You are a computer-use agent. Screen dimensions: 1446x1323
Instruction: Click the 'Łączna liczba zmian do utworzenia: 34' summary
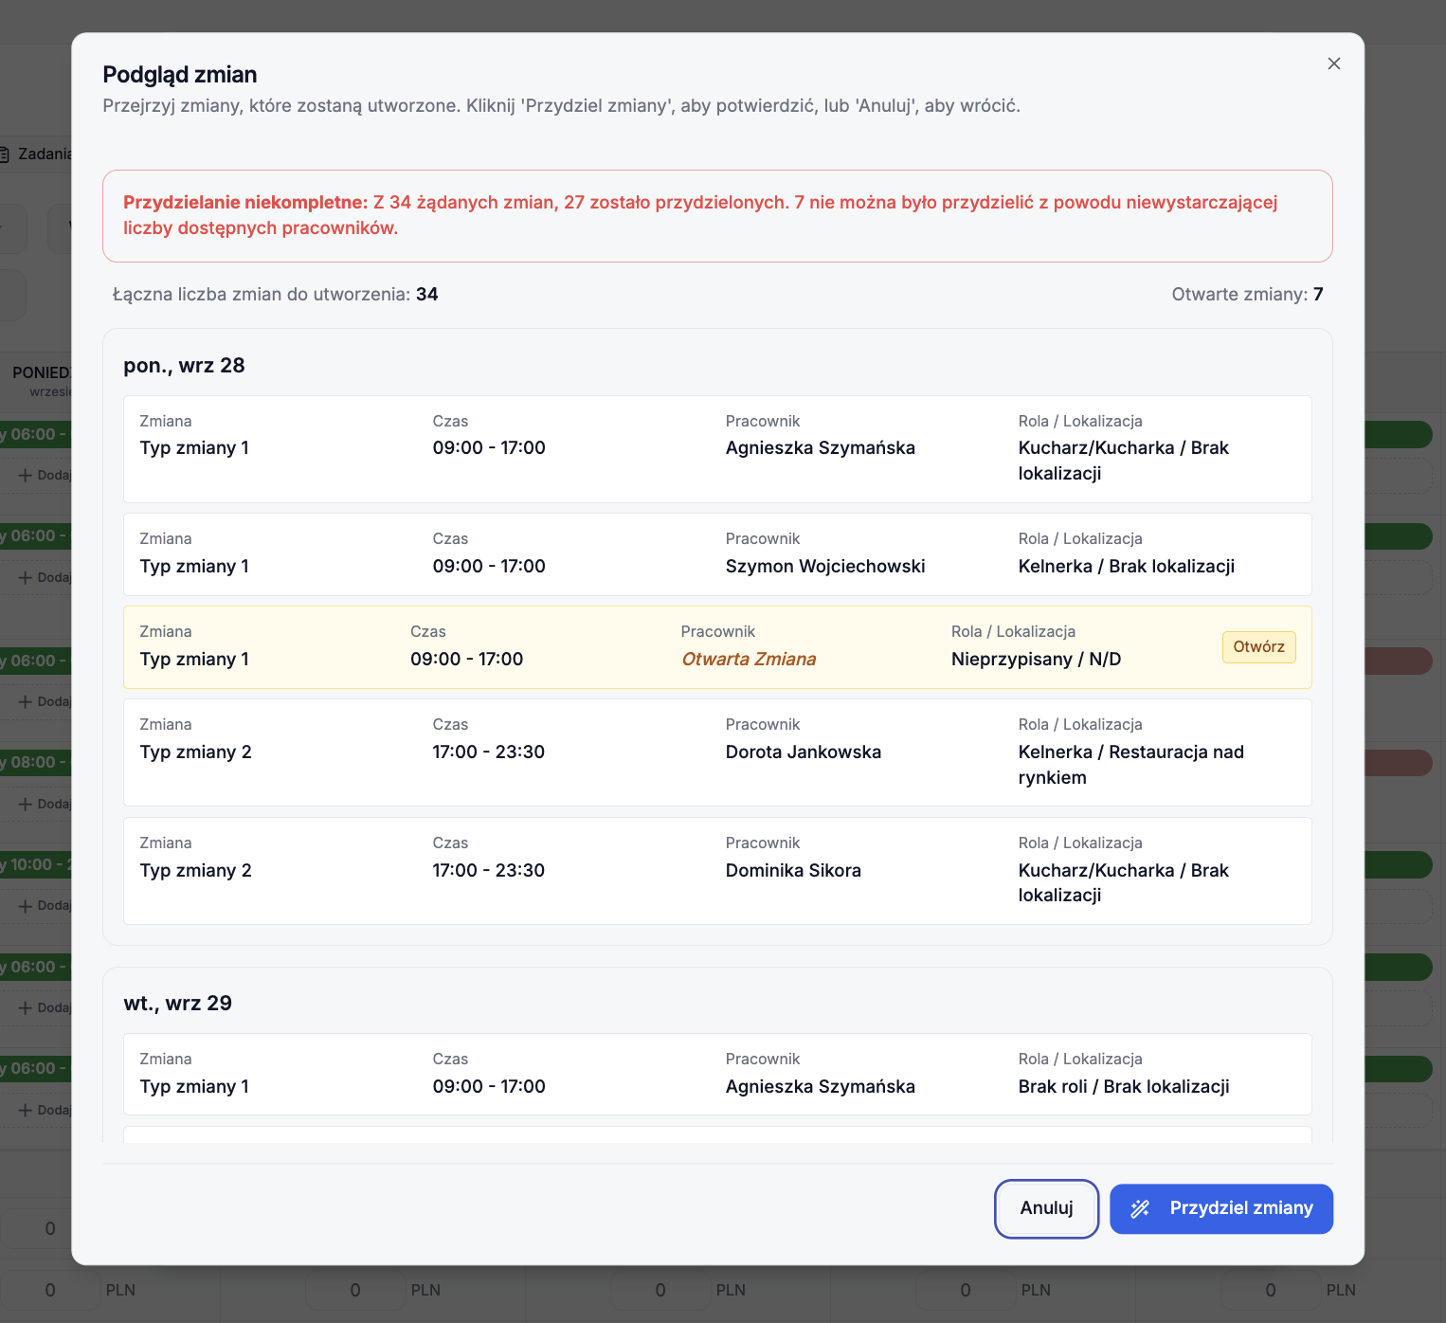pos(275,295)
